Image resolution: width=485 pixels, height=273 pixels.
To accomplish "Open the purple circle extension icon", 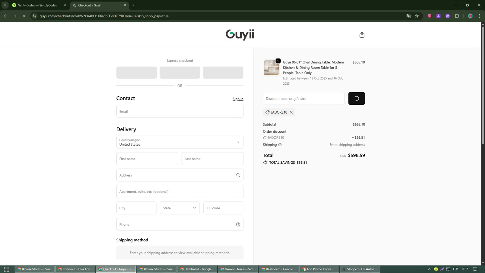I will point(447,16).
